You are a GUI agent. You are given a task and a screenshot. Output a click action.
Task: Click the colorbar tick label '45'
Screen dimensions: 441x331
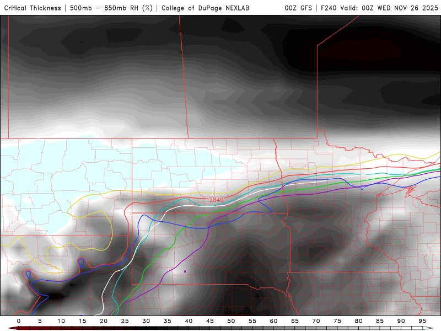pos(210,321)
